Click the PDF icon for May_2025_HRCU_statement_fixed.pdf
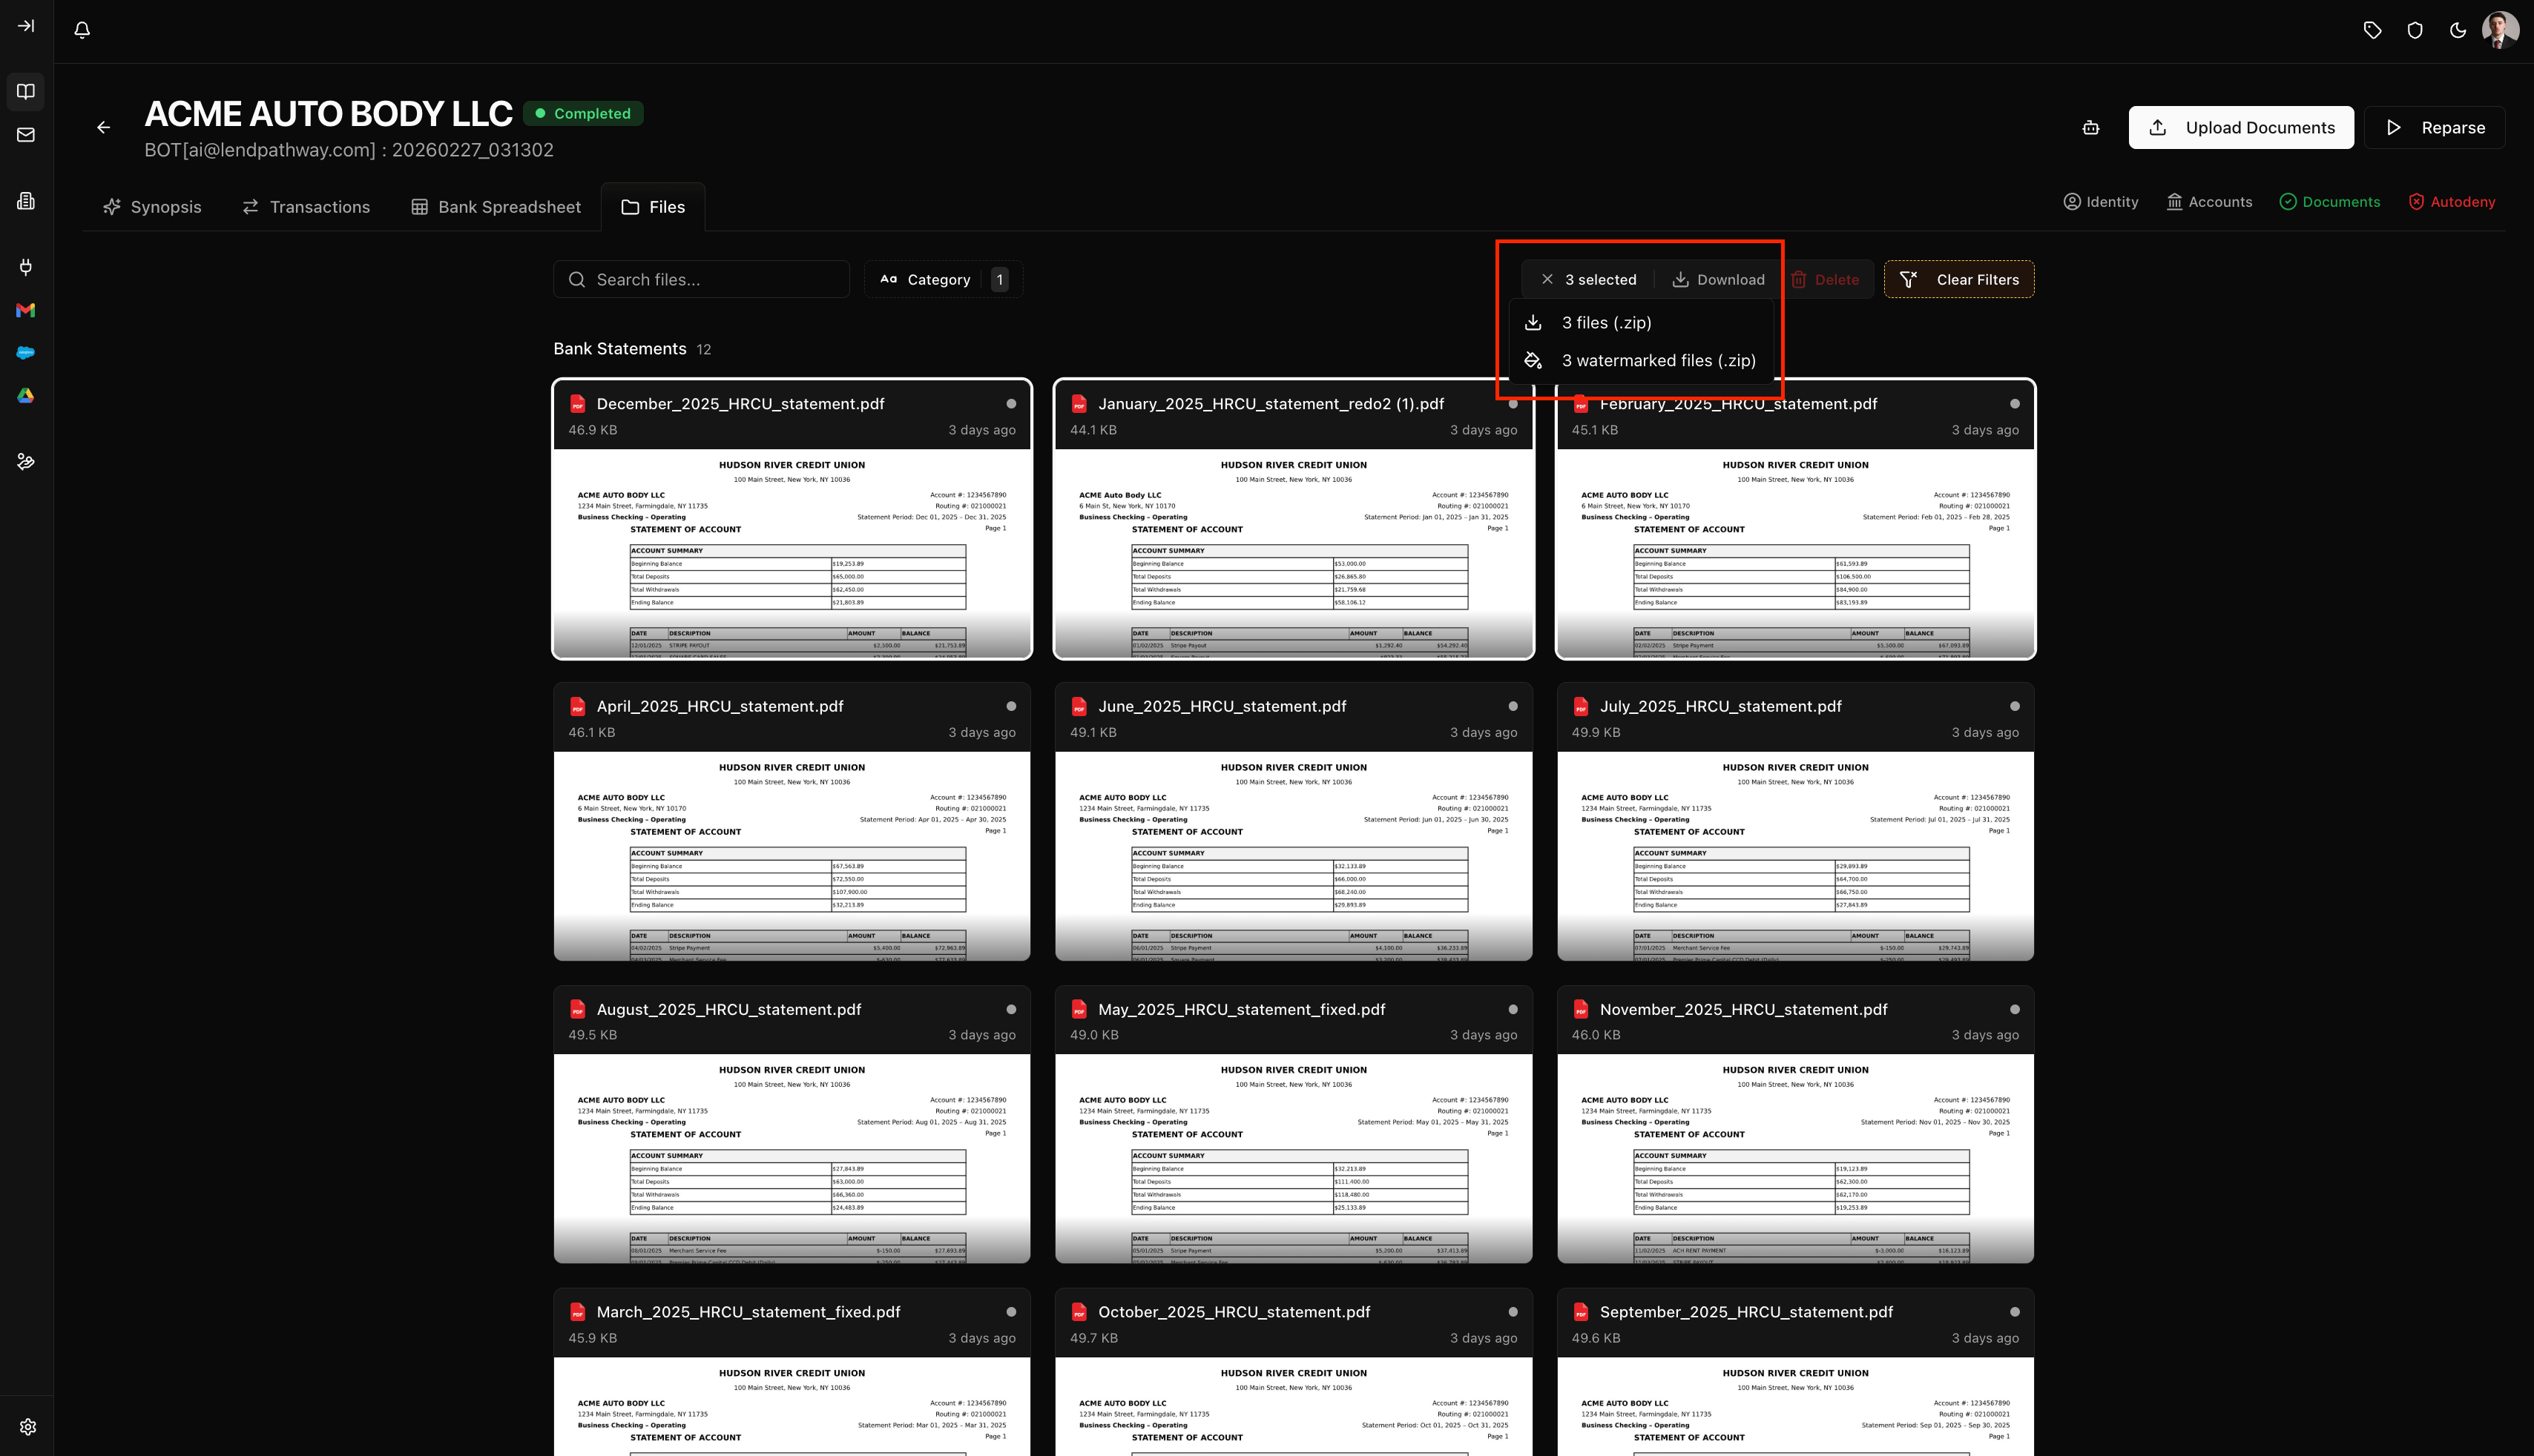The height and width of the screenshot is (1456, 2534). click(1079, 1010)
